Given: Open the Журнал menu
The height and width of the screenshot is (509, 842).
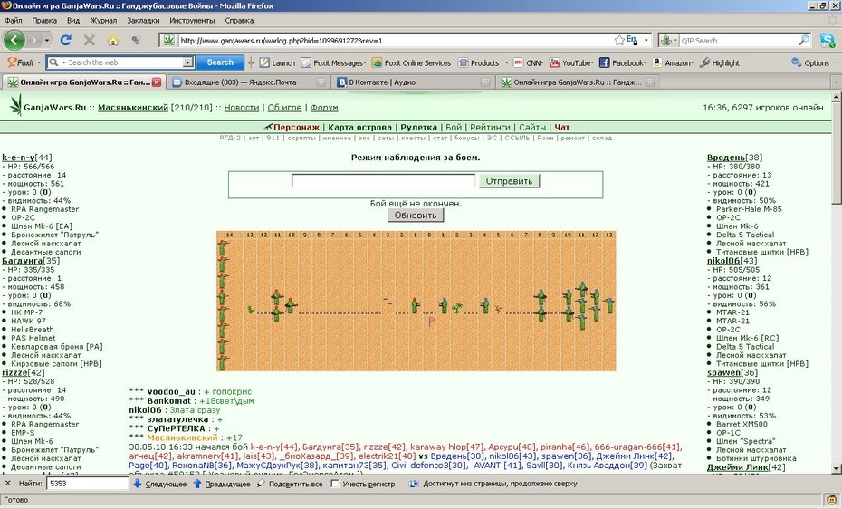Looking at the screenshot, I should (103, 21).
